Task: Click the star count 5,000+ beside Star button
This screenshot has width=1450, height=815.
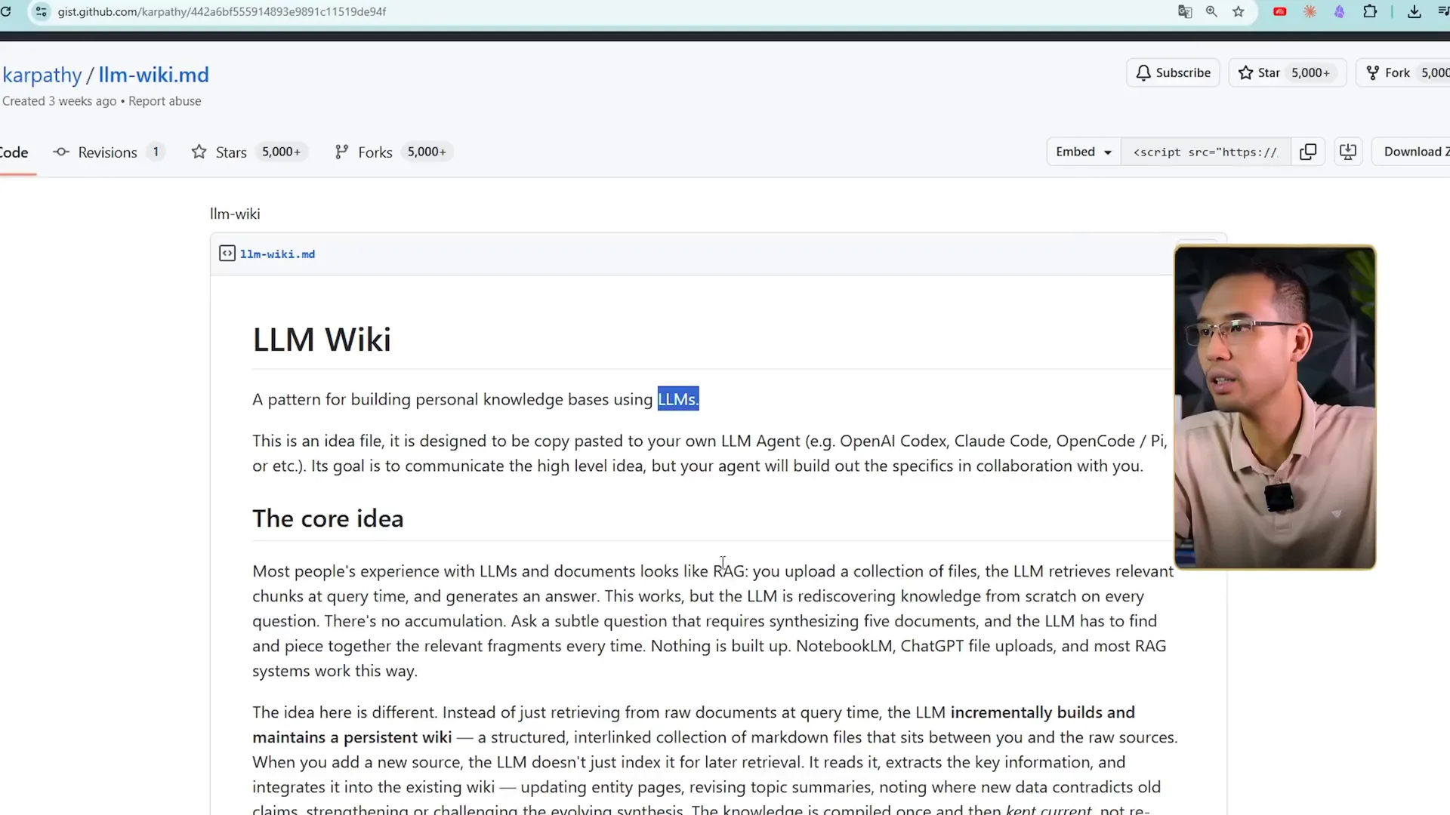Action: click(x=1310, y=72)
